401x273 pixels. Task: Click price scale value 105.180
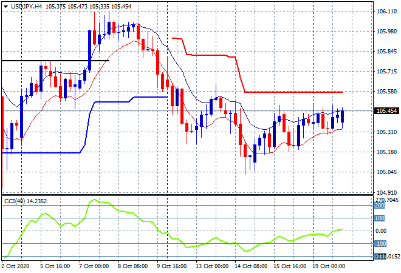point(386,152)
